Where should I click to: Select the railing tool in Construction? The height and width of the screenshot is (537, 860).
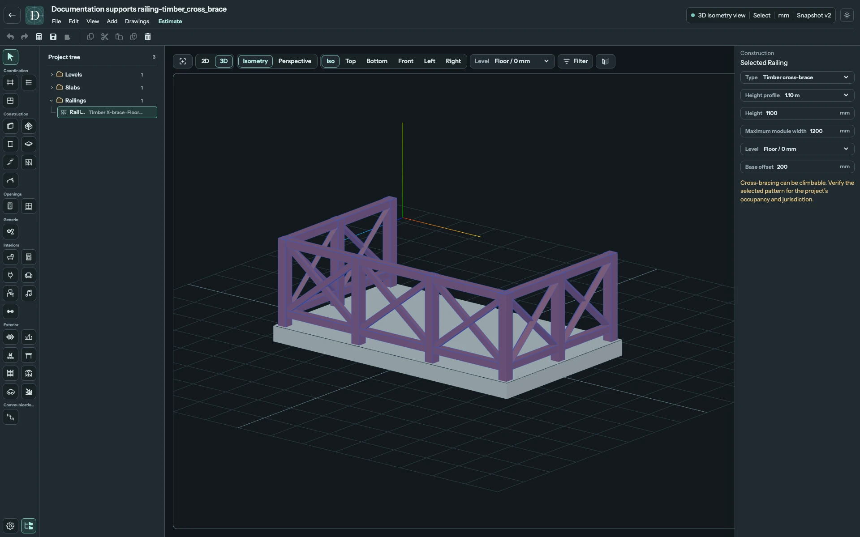(x=29, y=162)
